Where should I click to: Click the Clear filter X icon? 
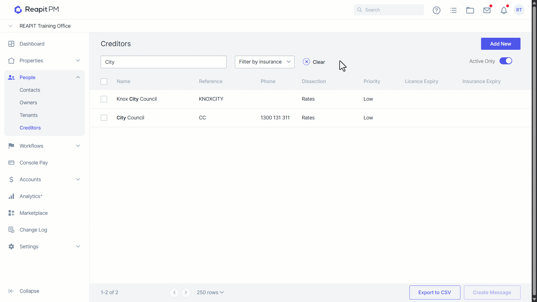point(306,62)
